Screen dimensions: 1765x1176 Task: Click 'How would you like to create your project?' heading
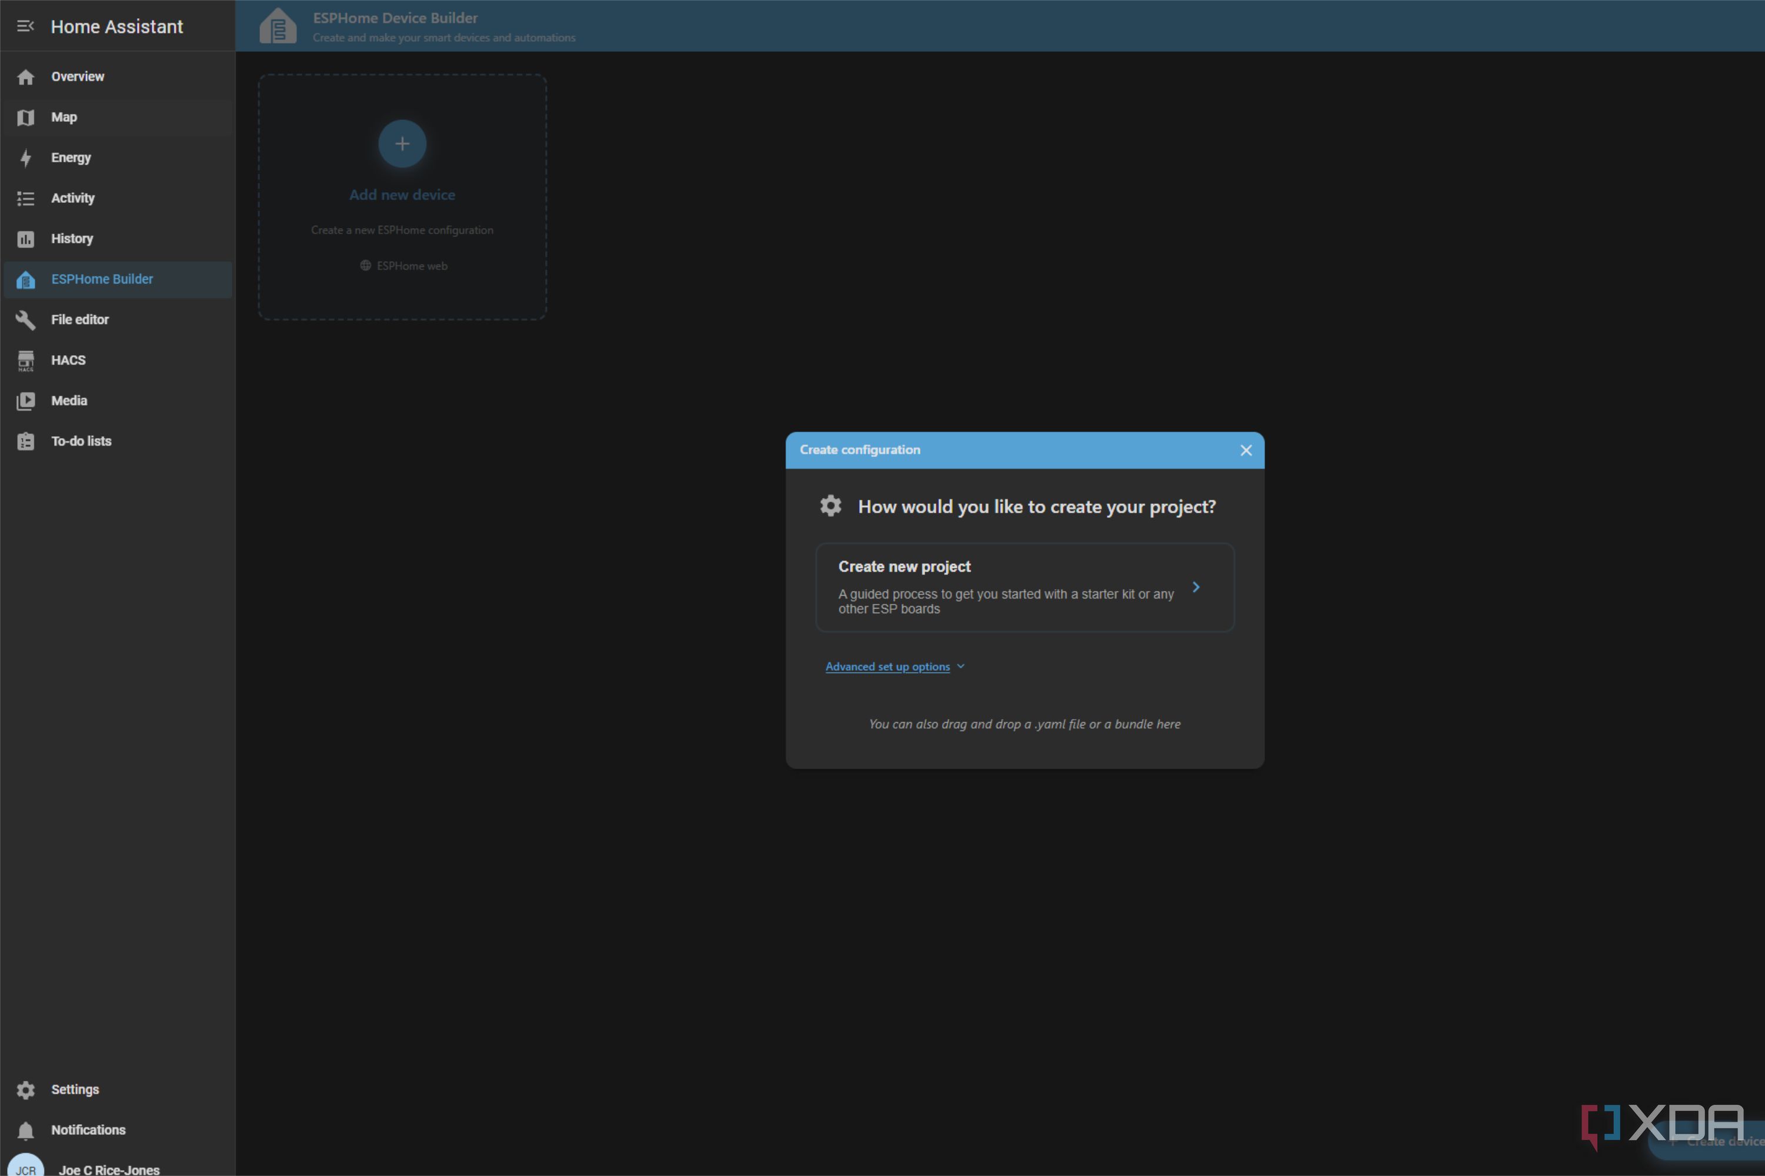[x=1037, y=507]
